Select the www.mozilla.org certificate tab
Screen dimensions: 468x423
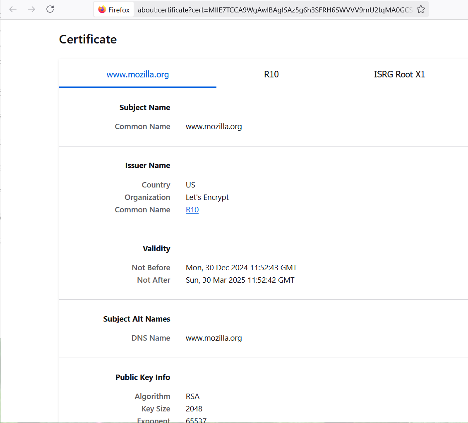[x=137, y=75]
